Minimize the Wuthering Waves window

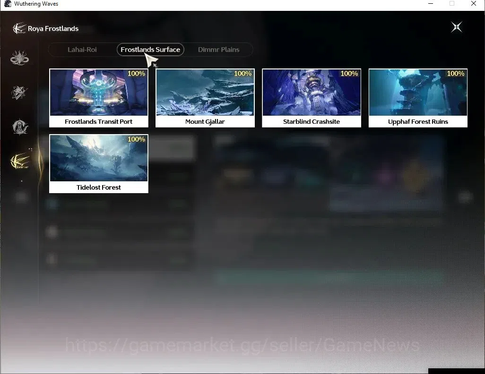[431, 3]
